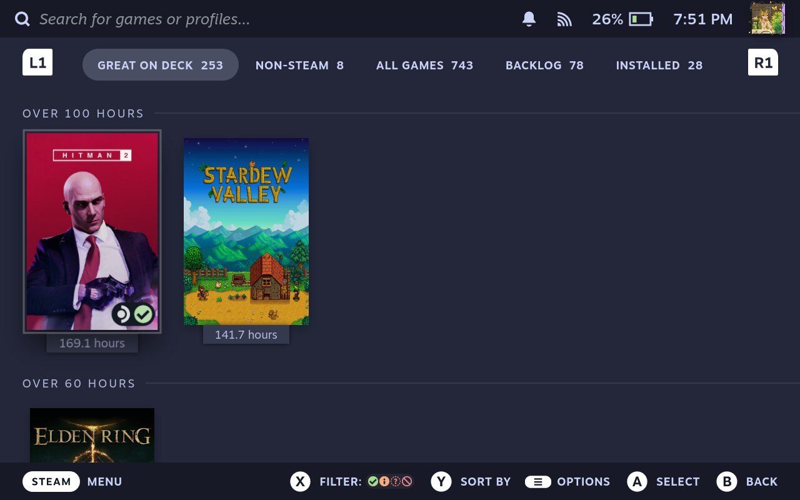Toggle the Unknown compatibility filter
This screenshot has width=800, height=500.
(x=396, y=481)
